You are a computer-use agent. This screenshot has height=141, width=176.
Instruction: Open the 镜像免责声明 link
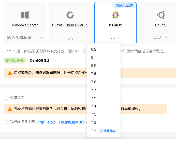coord(71,122)
